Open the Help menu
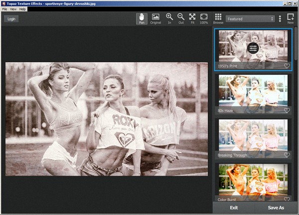 22,9
